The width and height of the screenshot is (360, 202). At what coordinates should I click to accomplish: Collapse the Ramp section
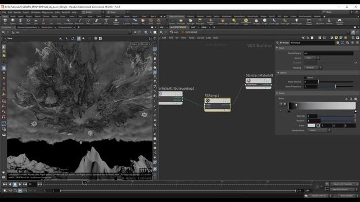coord(277,93)
